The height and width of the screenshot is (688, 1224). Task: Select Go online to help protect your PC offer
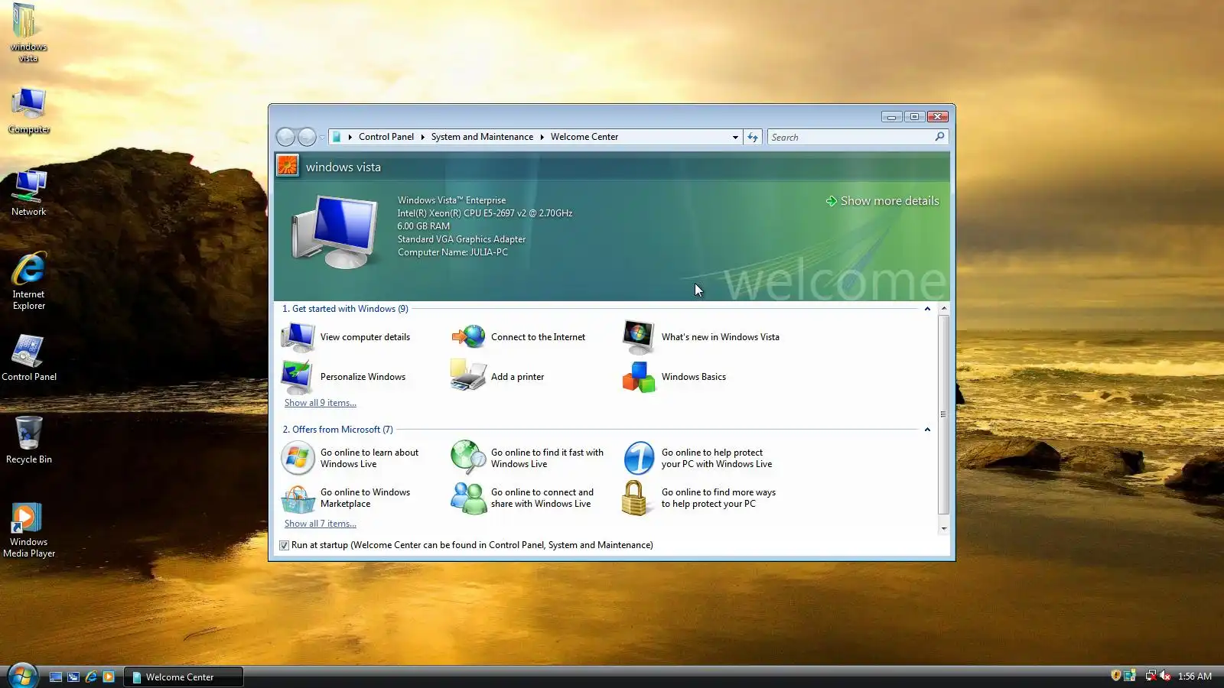click(698, 458)
